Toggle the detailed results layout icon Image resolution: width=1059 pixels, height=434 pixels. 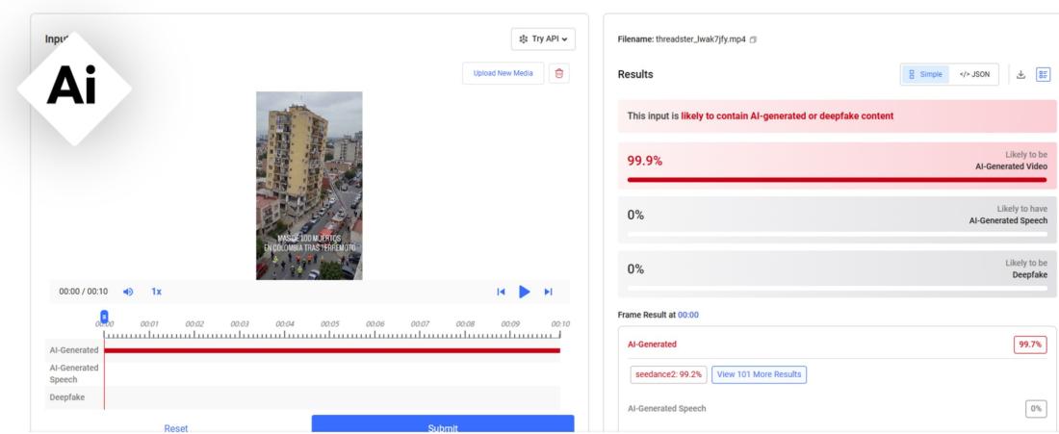tap(1043, 74)
